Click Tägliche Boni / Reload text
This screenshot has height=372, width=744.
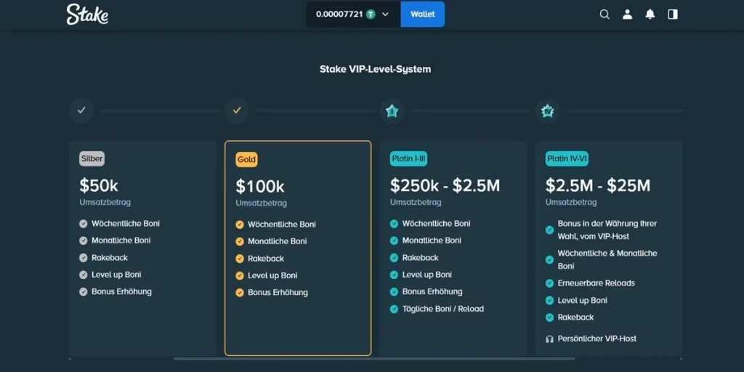[x=443, y=309]
